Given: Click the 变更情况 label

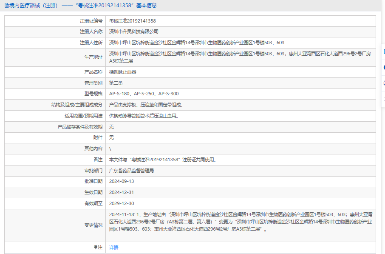Looking at the screenshot, I should click(x=93, y=225).
